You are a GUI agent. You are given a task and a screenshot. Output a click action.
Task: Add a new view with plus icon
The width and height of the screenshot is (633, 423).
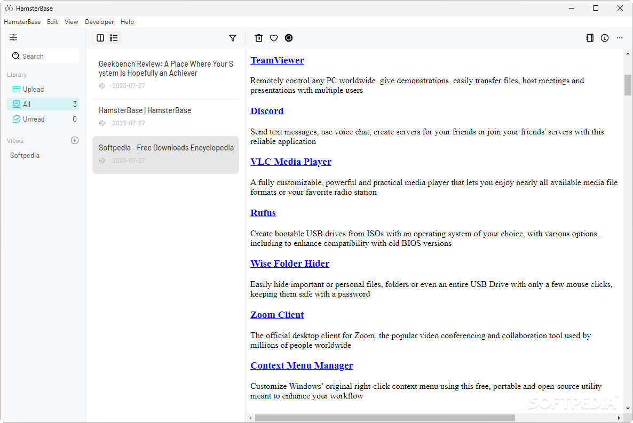(x=75, y=140)
